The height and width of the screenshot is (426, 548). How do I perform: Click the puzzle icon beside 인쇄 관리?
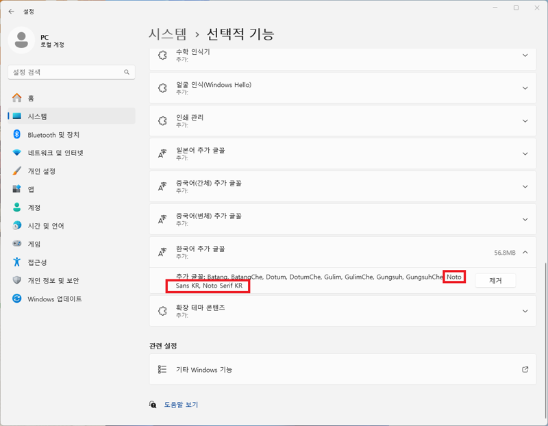[x=162, y=121]
